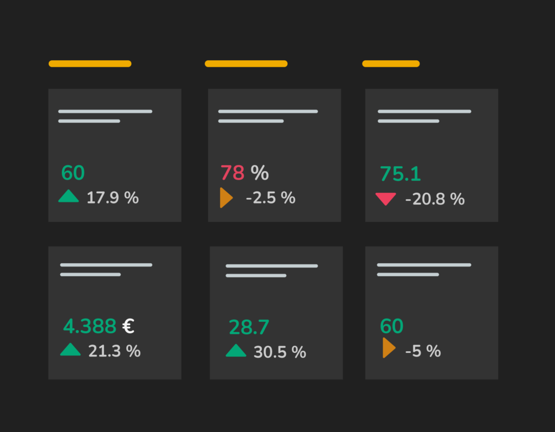Click the green up arrow beside 30.5 %
Image resolution: width=555 pixels, height=432 pixels.
point(236,351)
